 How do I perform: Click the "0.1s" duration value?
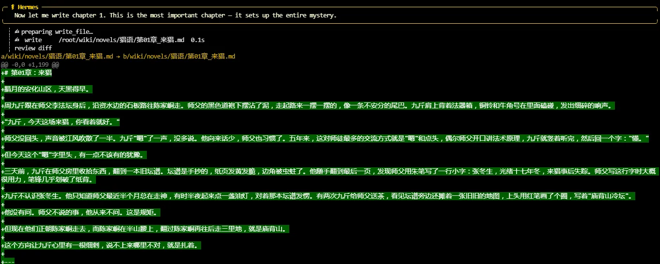(x=198, y=40)
